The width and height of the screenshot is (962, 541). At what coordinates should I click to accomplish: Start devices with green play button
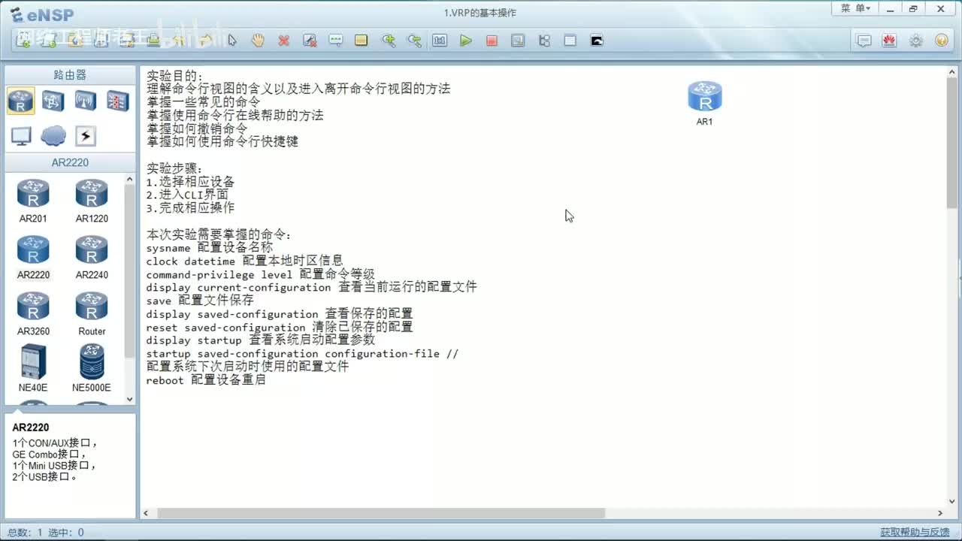point(466,41)
